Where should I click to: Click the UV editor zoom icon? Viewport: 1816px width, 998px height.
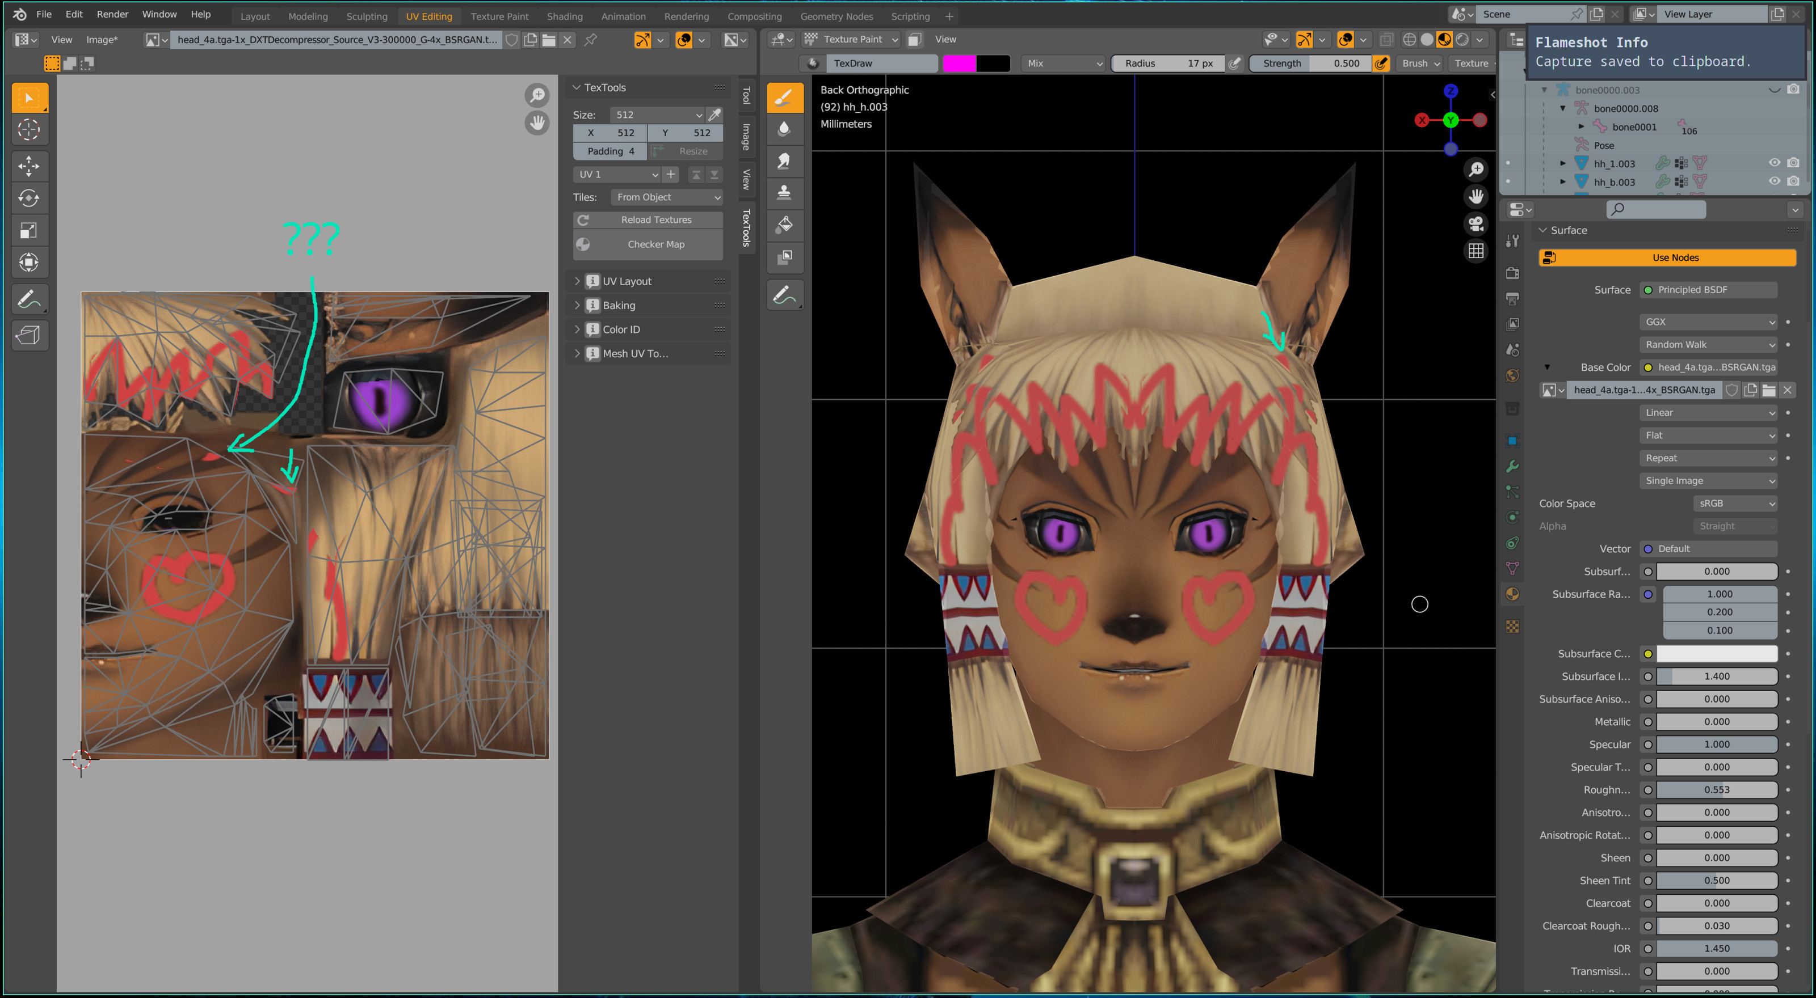pos(537,95)
